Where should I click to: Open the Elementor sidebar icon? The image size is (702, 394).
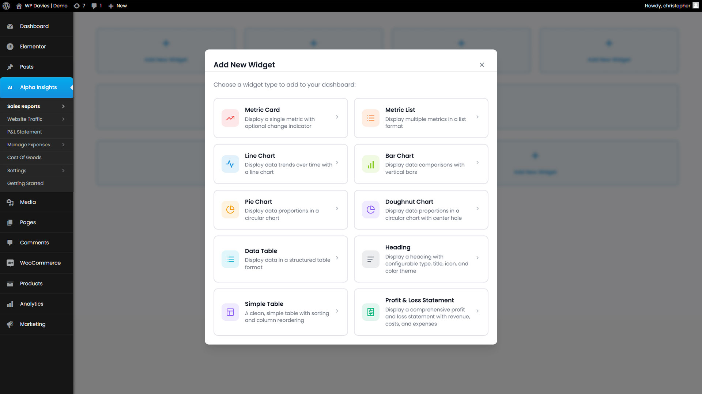9,46
